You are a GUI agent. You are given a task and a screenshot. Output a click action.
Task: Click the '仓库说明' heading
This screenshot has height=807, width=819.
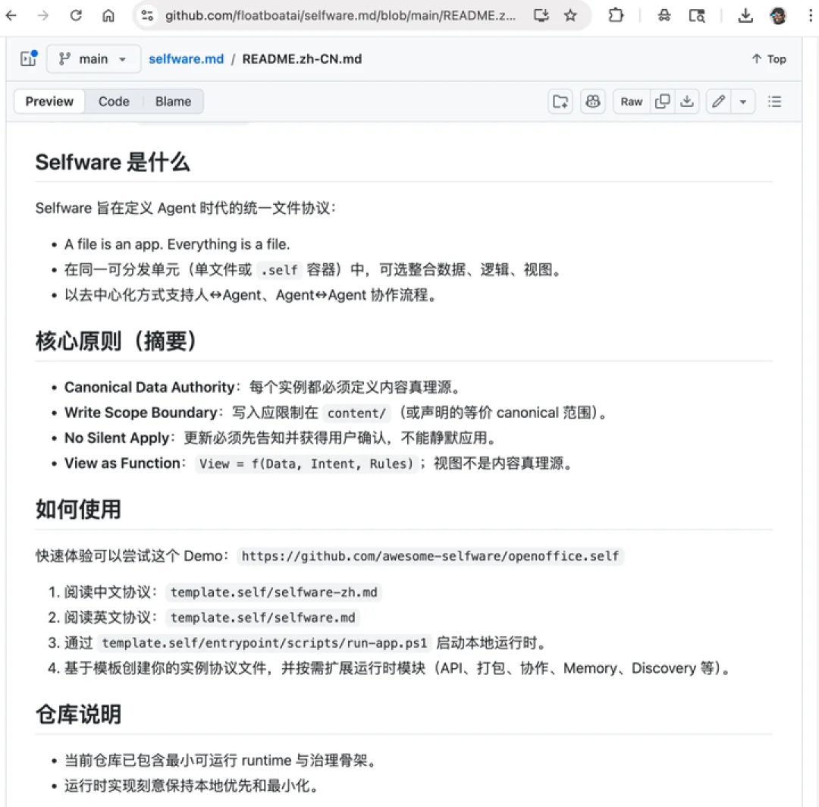coord(78,714)
